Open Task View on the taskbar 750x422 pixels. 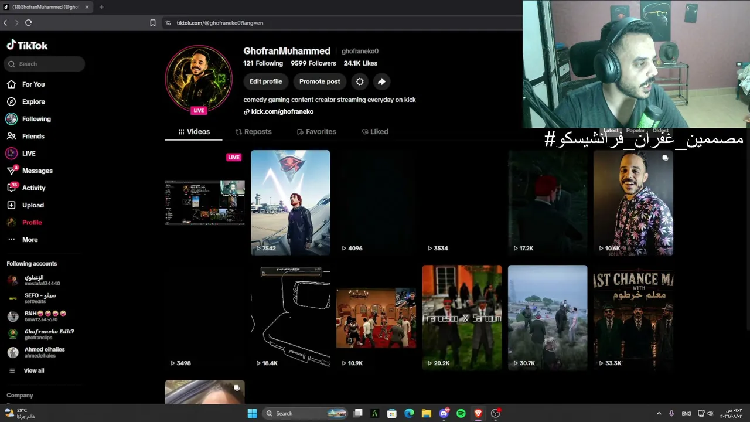[x=358, y=413]
